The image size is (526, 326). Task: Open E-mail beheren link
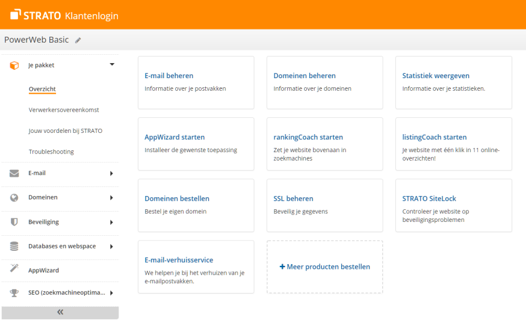169,76
